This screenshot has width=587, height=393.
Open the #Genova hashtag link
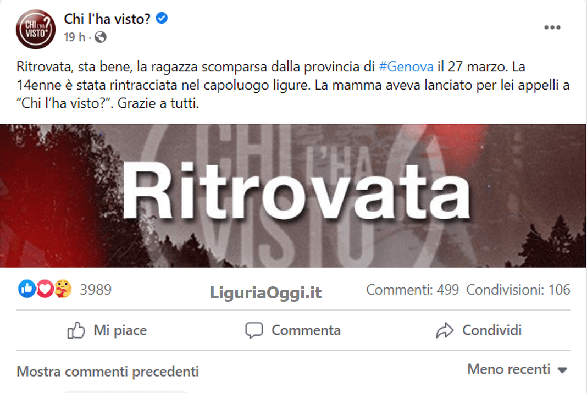[406, 67]
